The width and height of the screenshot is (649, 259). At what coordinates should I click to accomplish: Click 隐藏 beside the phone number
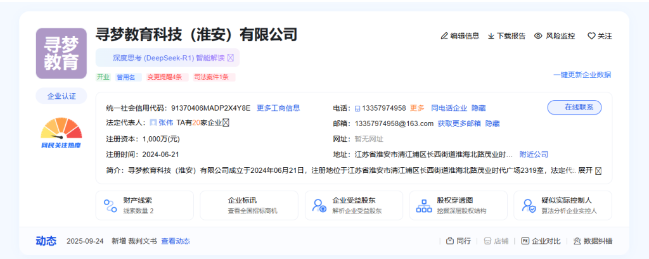point(479,108)
